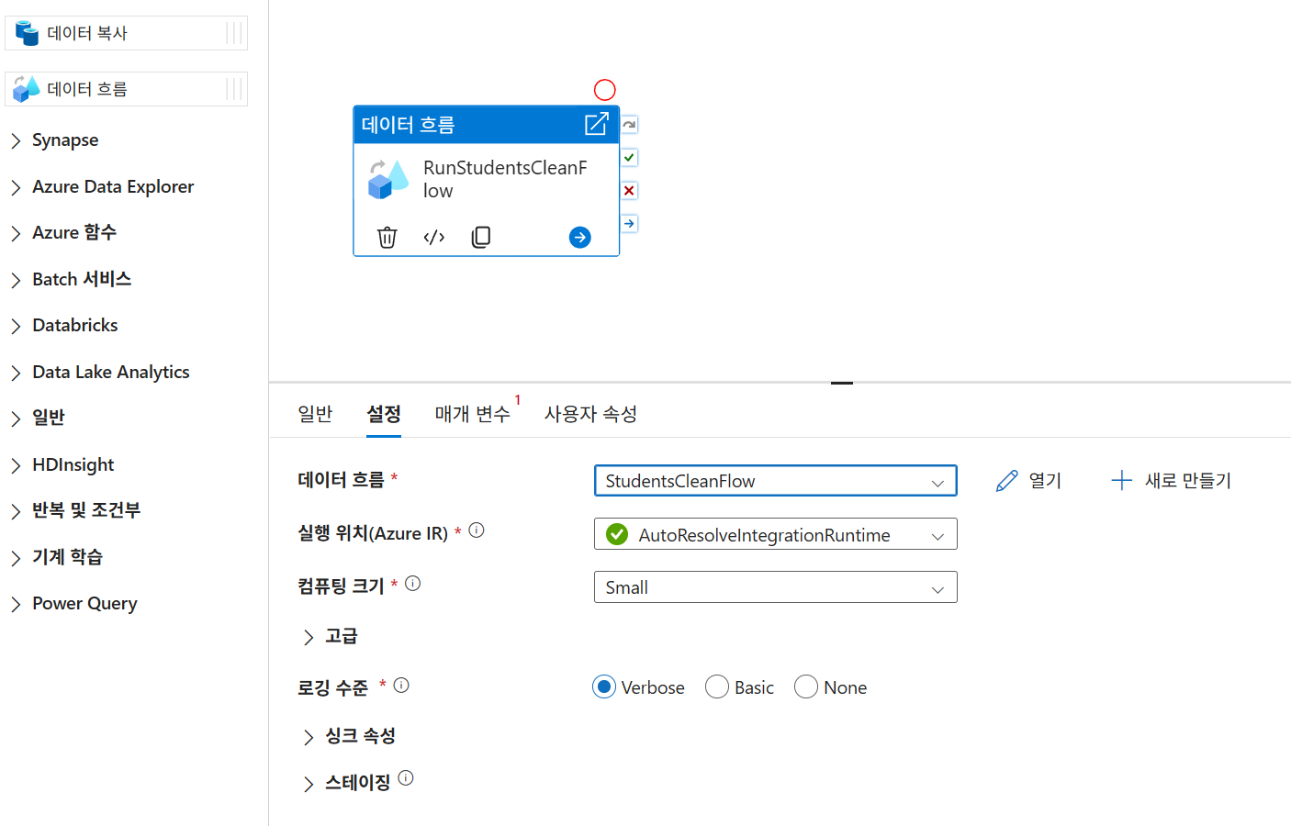Screen dimensions: 1291x826
Task: Click the blue arrow add-output icon on activity
Action: 580,238
